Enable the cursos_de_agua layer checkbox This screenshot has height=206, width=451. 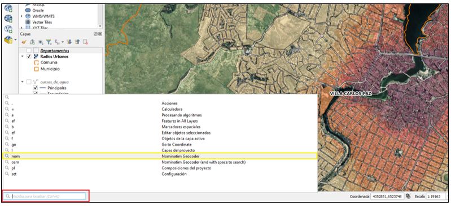[x=29, y=82]
